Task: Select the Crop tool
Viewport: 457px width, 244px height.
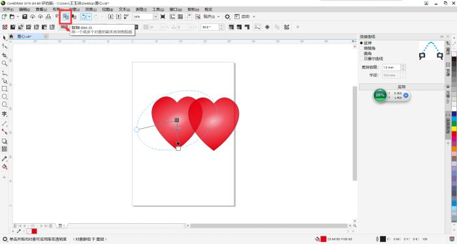Action: 5,55
